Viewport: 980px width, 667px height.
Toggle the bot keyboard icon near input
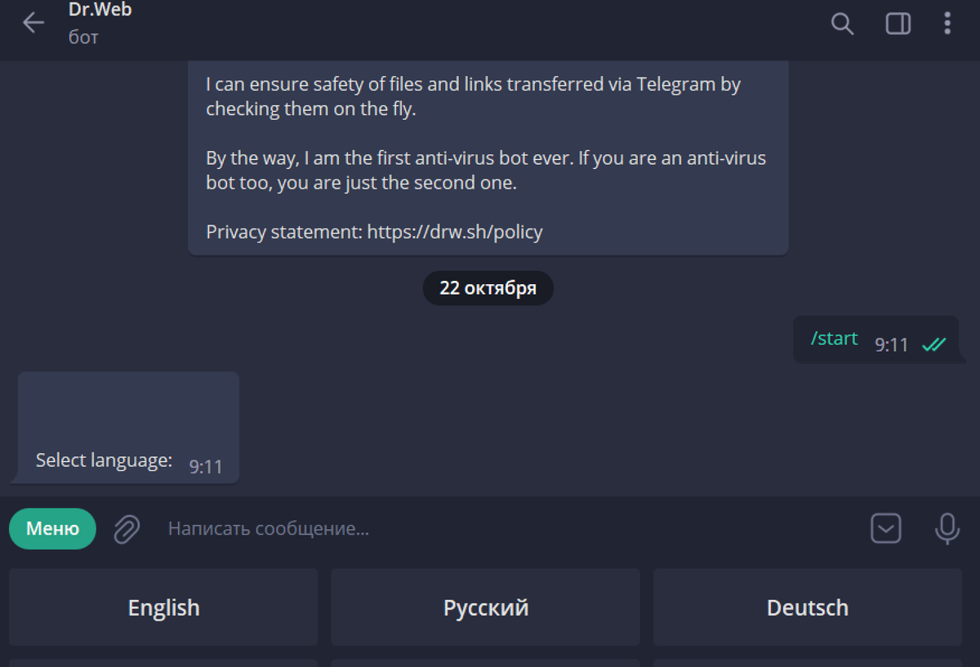point(885,529)
